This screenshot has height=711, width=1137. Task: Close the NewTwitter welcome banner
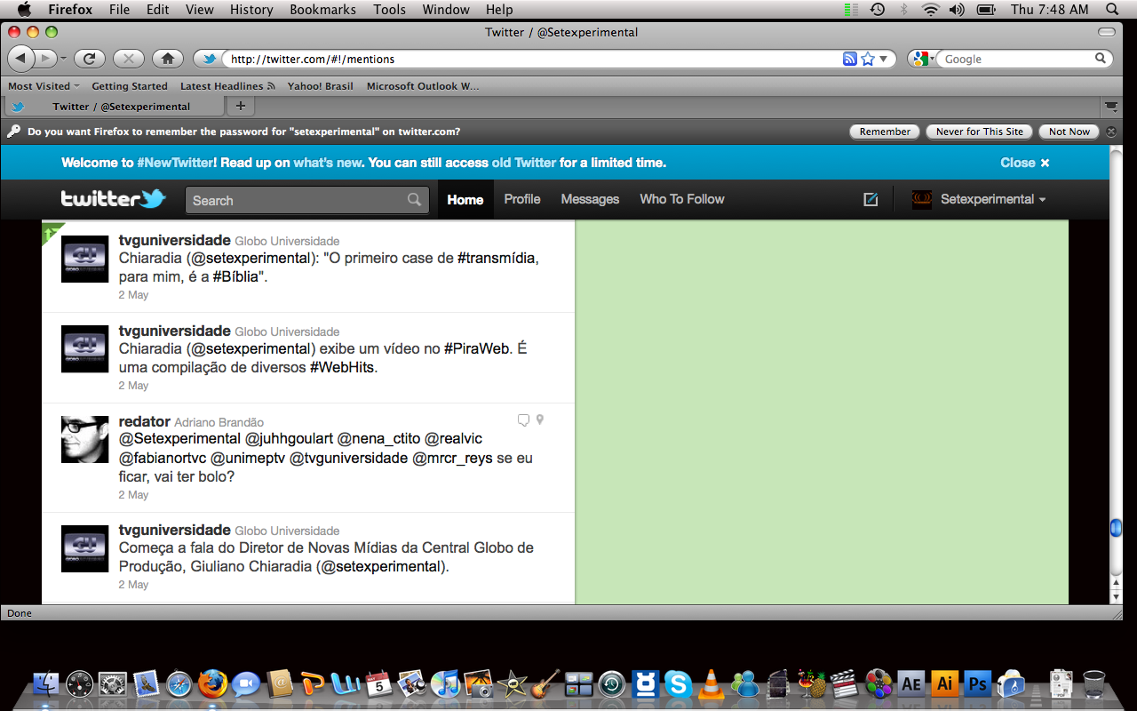click(x=1024, y=163)
